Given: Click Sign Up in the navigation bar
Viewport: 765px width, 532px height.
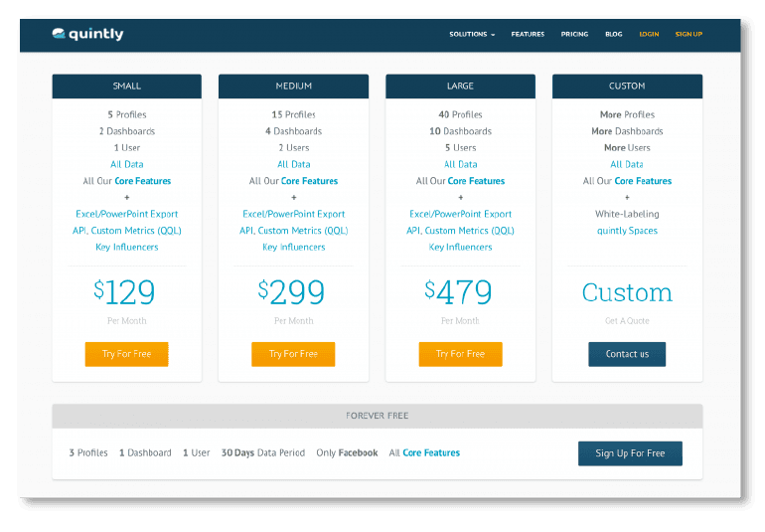Looking at the screenshot, I should [x=688, y=34].
